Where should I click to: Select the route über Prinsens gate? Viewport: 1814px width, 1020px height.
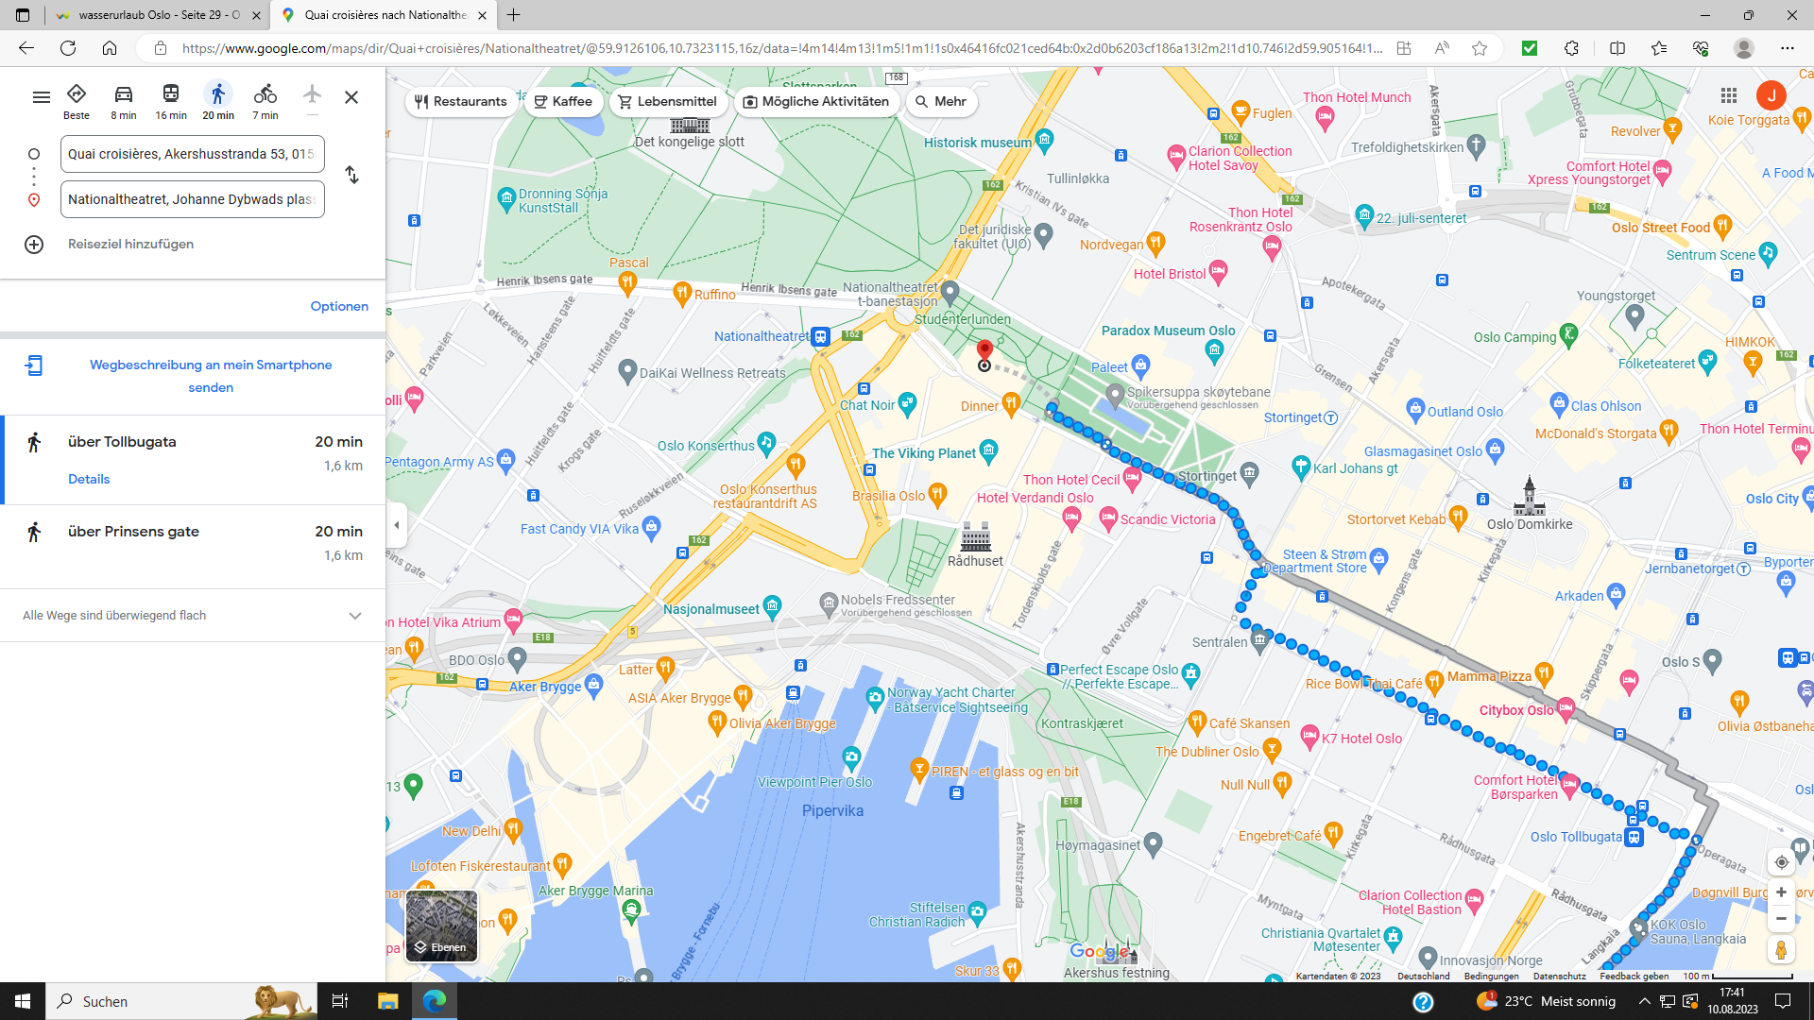(134, 532)
